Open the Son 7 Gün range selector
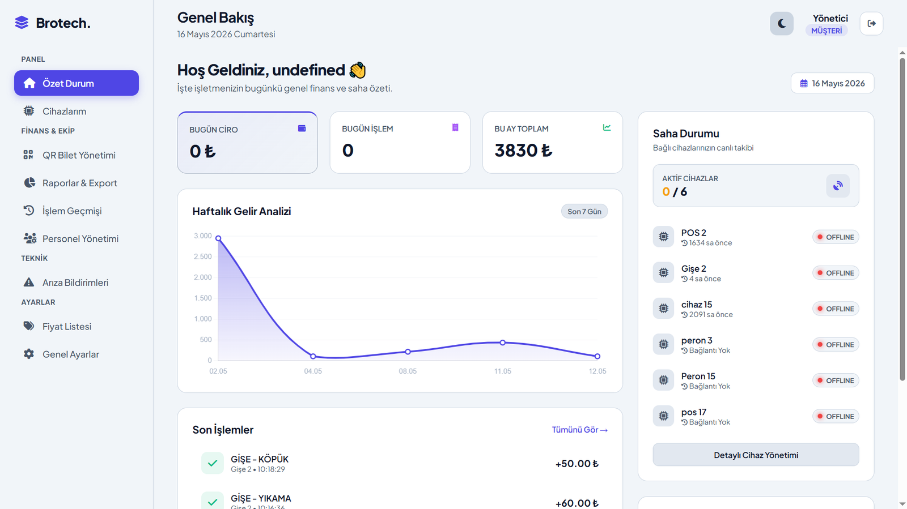This screenshot has width=907, height=509. point(584,212)
